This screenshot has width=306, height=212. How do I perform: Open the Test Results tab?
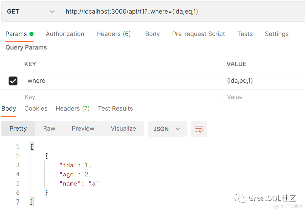tap(115, 109)
